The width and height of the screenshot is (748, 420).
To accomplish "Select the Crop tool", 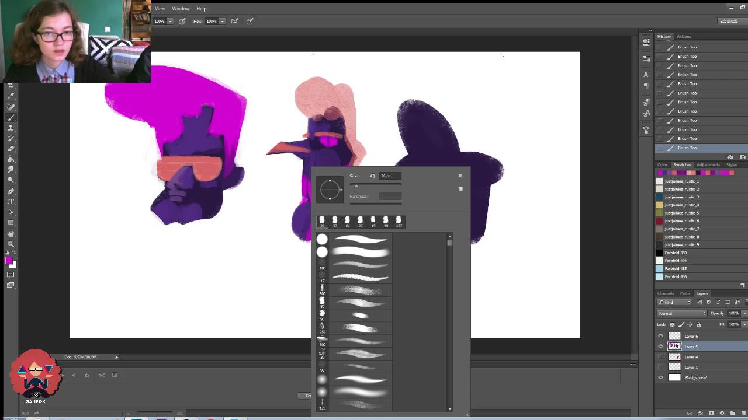I will coord(11,86).
